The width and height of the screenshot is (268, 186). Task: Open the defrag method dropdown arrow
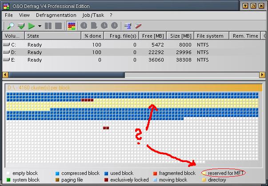pyautogui.click(x=40, y=26)
